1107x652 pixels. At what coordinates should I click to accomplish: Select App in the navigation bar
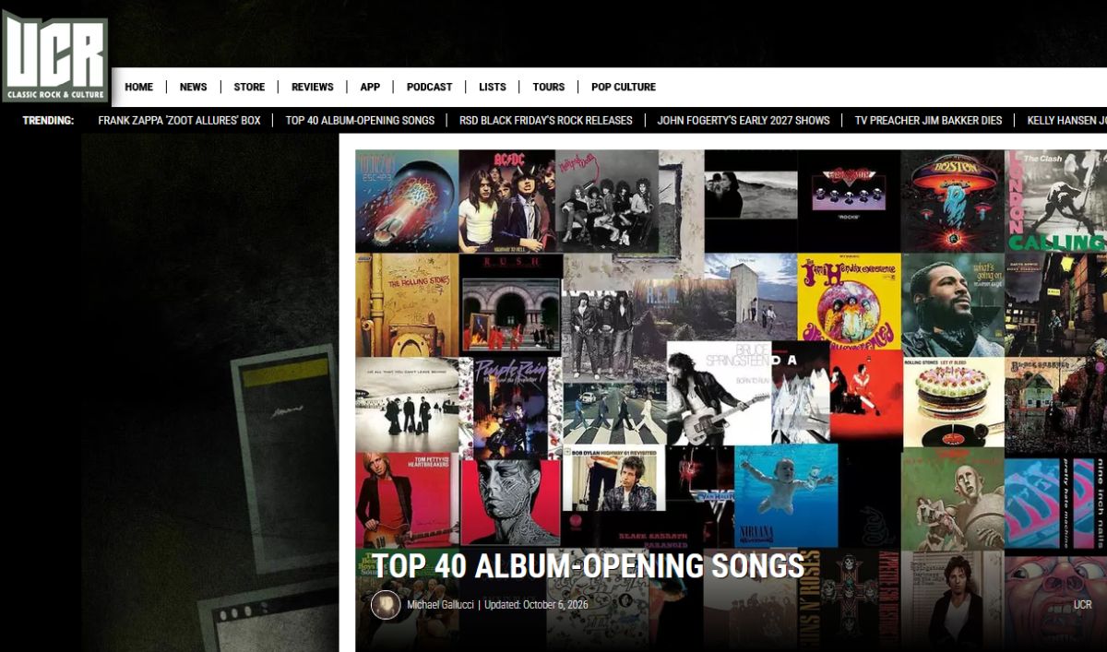[x=370, y=87]
